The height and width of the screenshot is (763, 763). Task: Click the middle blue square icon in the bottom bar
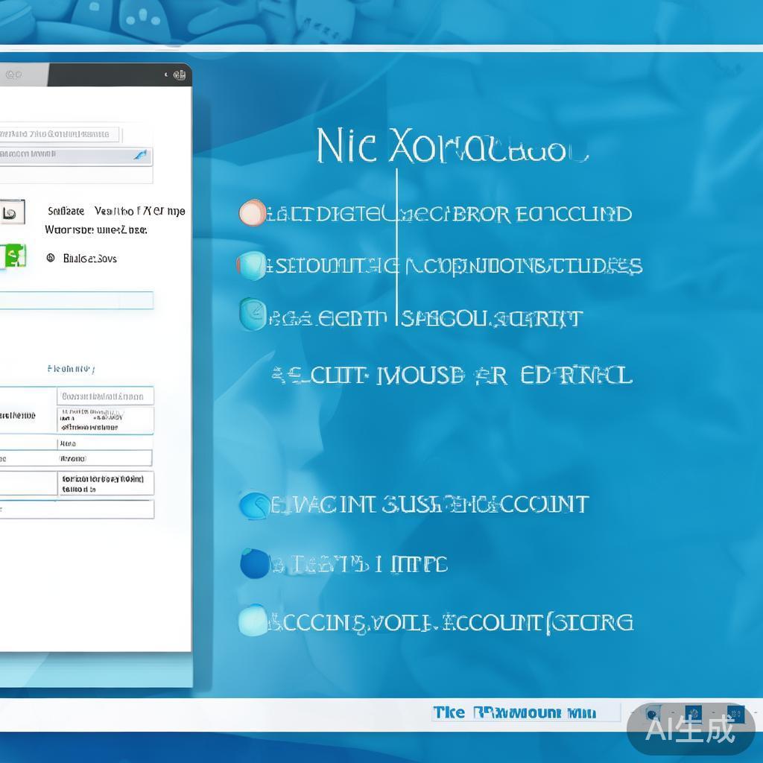tap(693, 713)
